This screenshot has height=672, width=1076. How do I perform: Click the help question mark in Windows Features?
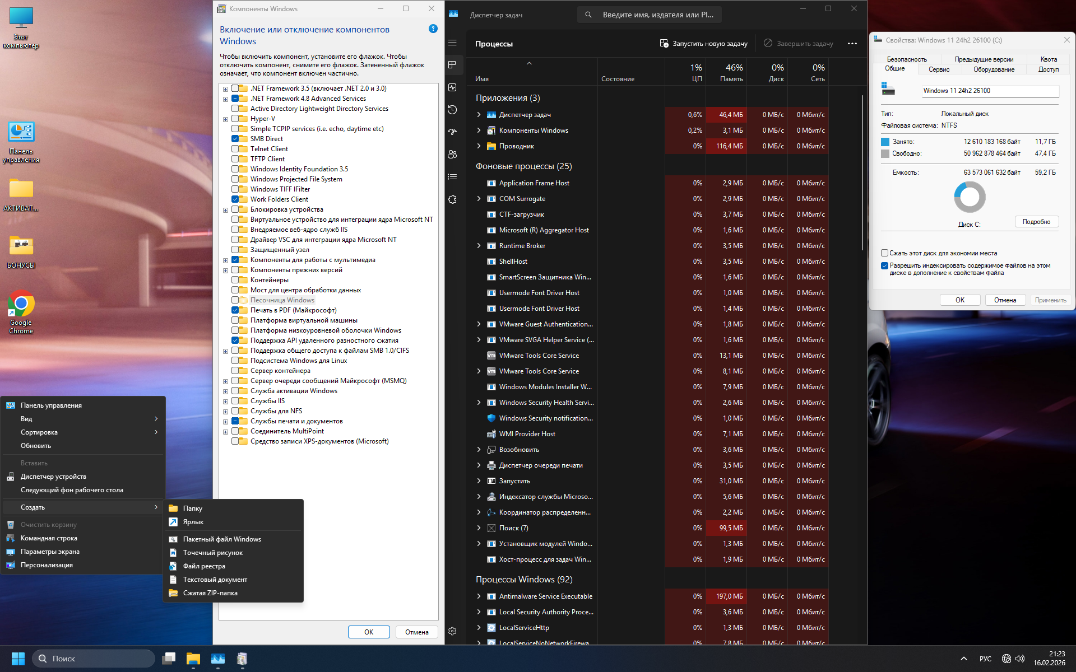[433, 29]
